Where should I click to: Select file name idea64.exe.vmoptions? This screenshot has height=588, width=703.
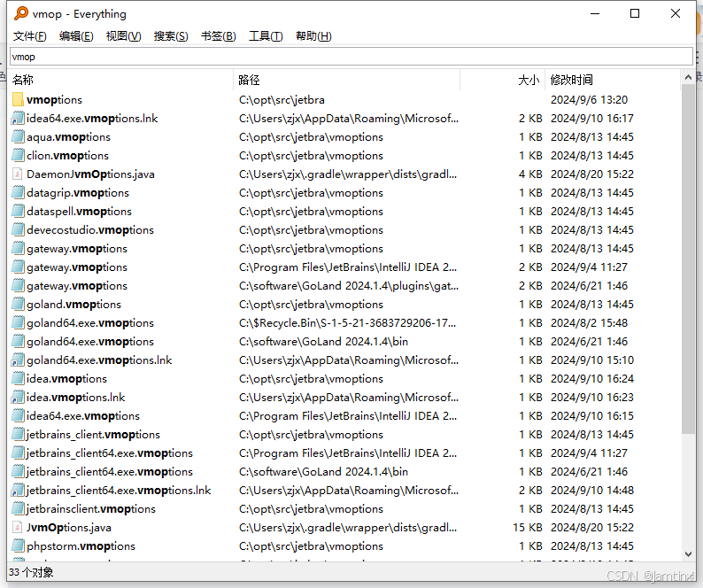click(83, 416)
